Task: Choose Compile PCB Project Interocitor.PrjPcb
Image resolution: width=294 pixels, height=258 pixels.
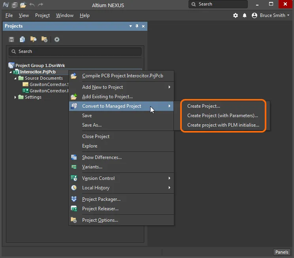Action: pos(121,76)
